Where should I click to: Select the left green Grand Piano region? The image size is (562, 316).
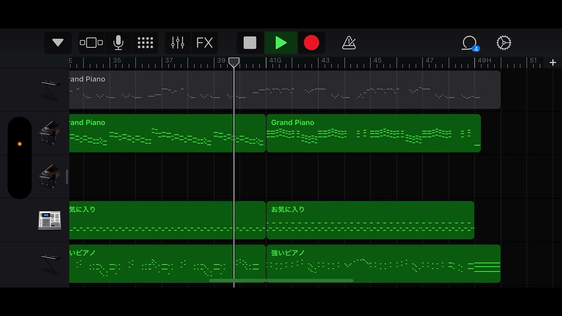[167, 133]
